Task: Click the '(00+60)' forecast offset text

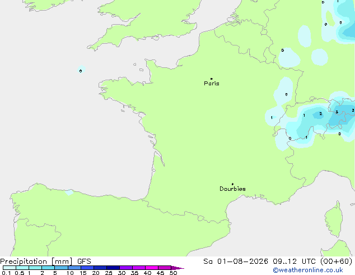Action: coord(337,262)
